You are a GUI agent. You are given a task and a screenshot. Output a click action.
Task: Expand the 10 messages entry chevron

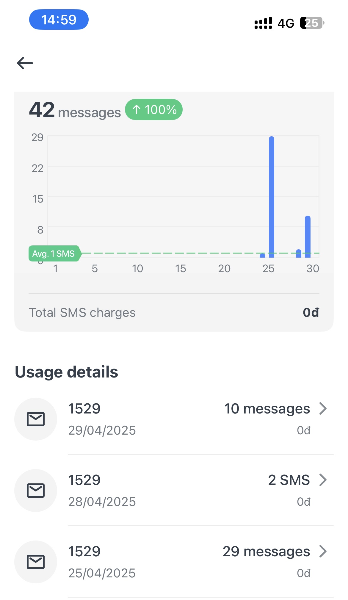323,408
